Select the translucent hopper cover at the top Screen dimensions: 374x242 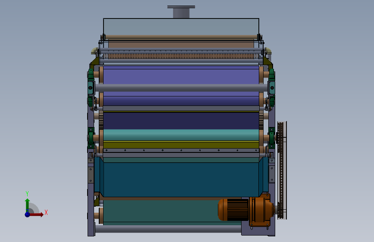(181, 27)
